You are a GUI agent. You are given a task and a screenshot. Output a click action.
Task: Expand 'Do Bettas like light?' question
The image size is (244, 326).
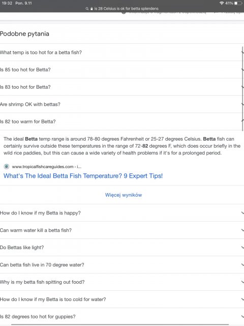click(x=122, y=248)
